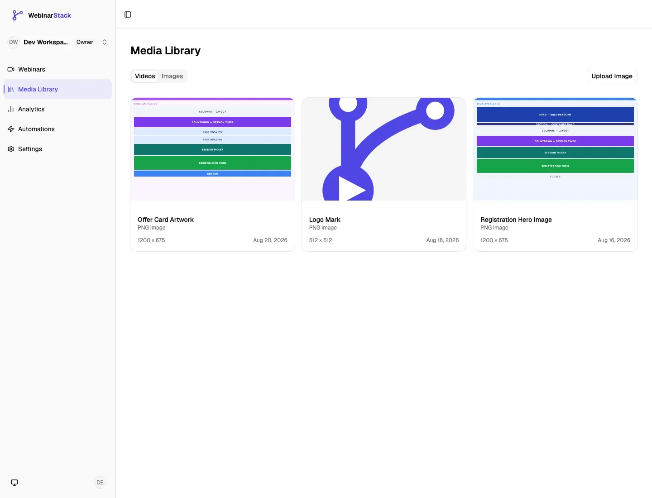Toggle the sidebar panel icon
This screenshot has width=652, height=498.
click(128, 14)
